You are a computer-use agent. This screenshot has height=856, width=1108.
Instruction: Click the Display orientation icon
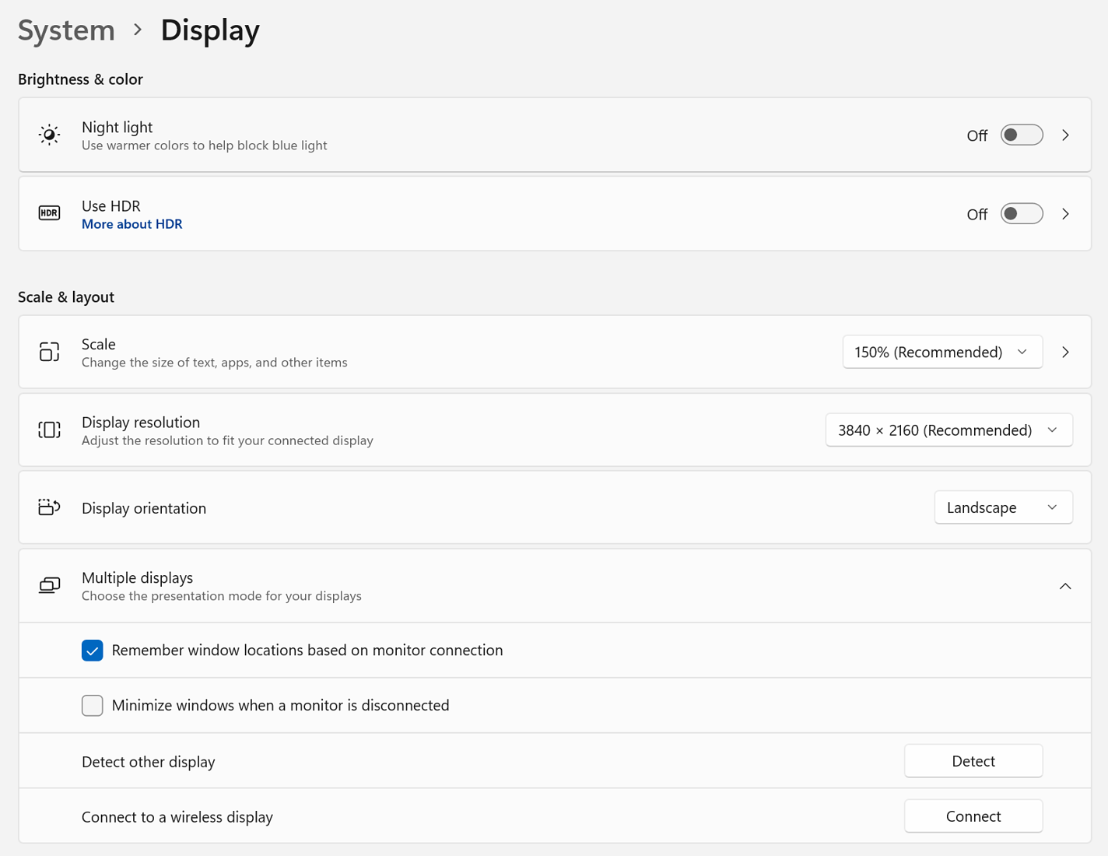49,507
